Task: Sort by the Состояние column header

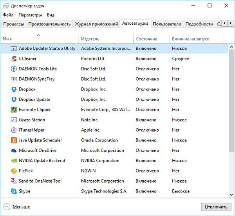Action: [x=146, y=39]
